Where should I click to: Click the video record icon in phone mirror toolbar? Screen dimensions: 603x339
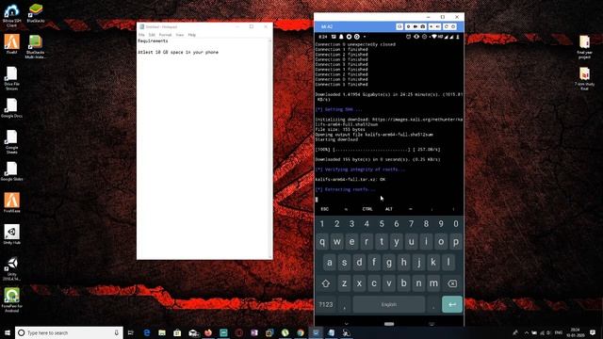[416, 26]
